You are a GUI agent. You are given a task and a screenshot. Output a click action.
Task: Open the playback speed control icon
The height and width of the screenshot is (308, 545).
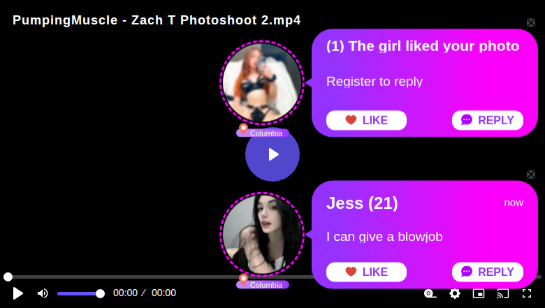430,293
